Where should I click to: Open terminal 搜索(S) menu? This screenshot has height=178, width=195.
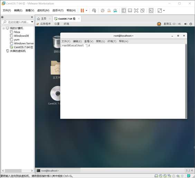pos(100,41)
